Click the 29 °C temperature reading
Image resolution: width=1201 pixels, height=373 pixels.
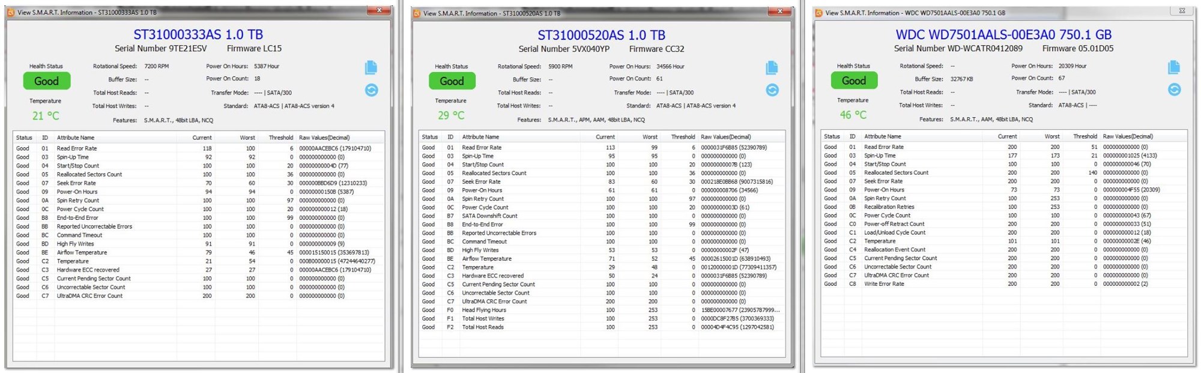[x=451, y=115]
